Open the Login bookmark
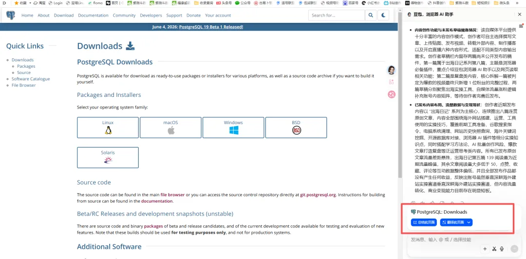 pyautogui.click(x=56, y=3)
